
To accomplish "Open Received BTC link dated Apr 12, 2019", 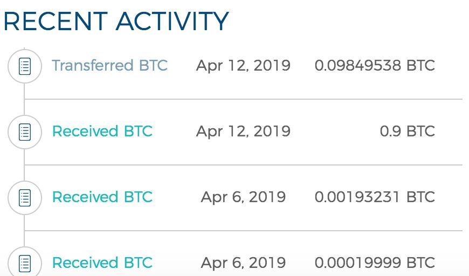I will pos(102,132).
